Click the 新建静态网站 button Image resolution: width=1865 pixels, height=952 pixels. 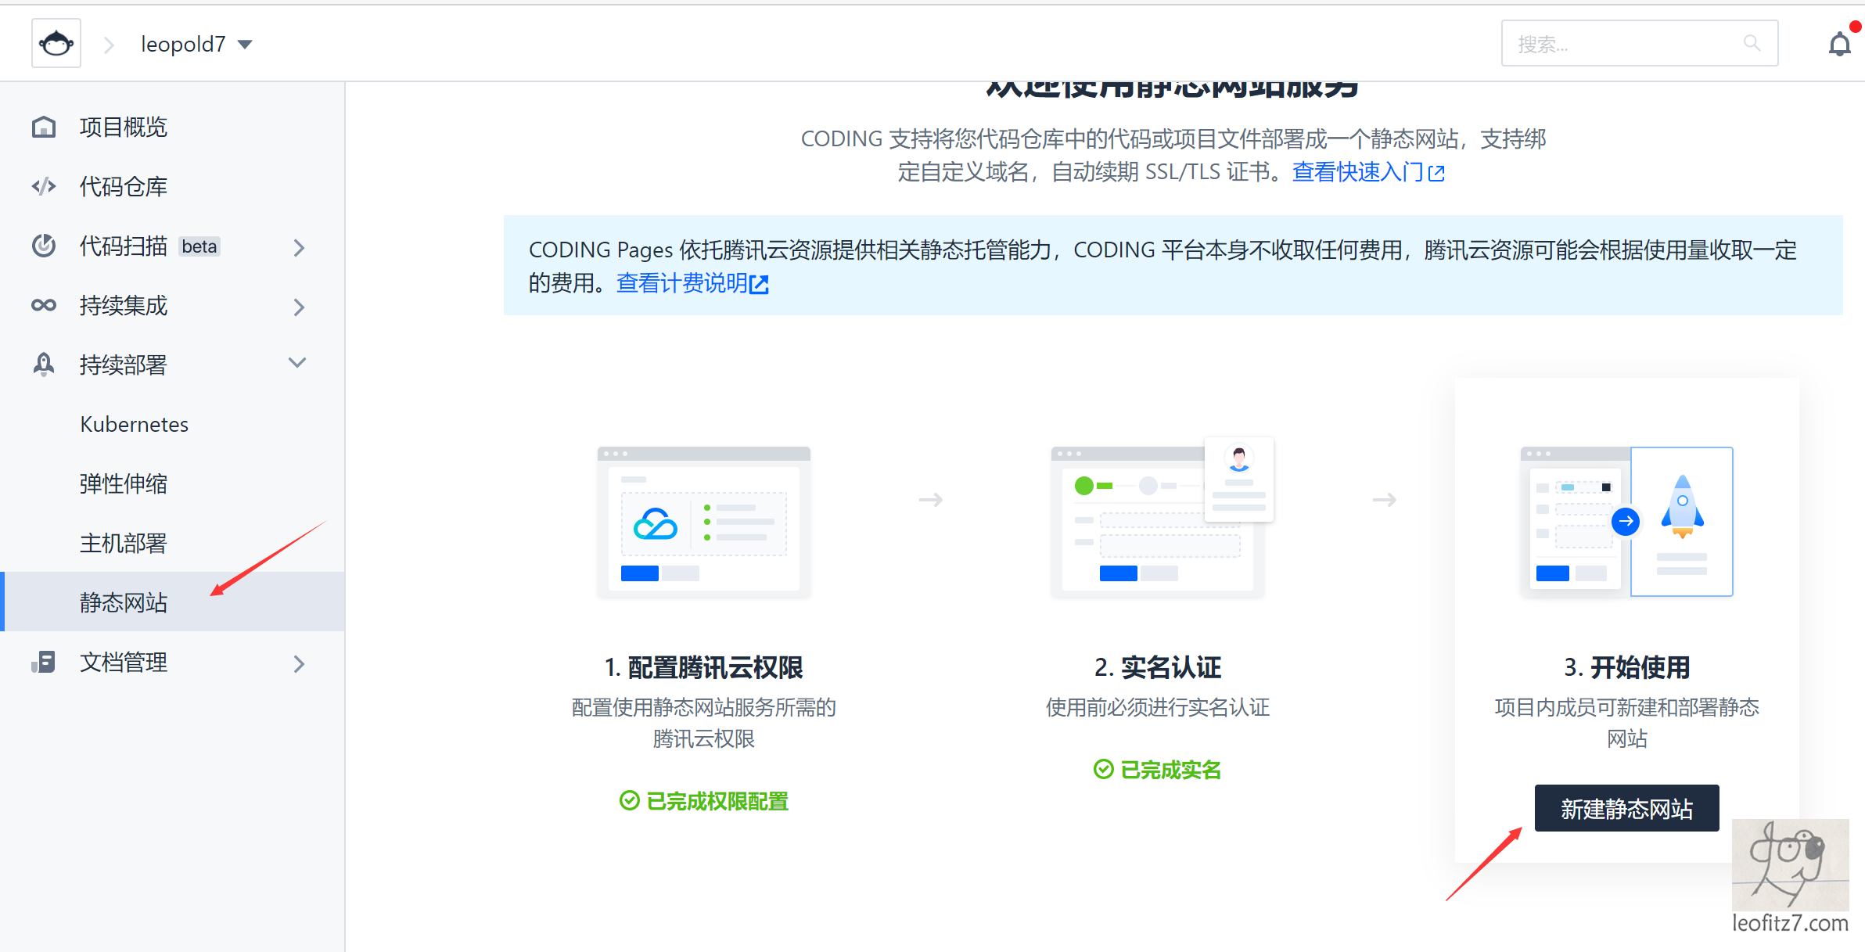(x=1626, y=808)
